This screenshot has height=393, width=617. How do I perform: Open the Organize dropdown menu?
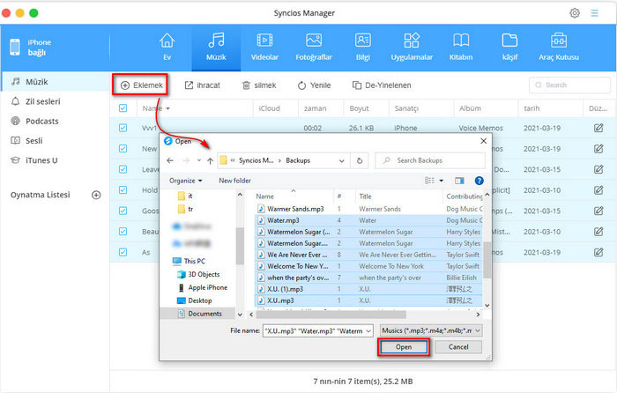(x=185, y=181)
